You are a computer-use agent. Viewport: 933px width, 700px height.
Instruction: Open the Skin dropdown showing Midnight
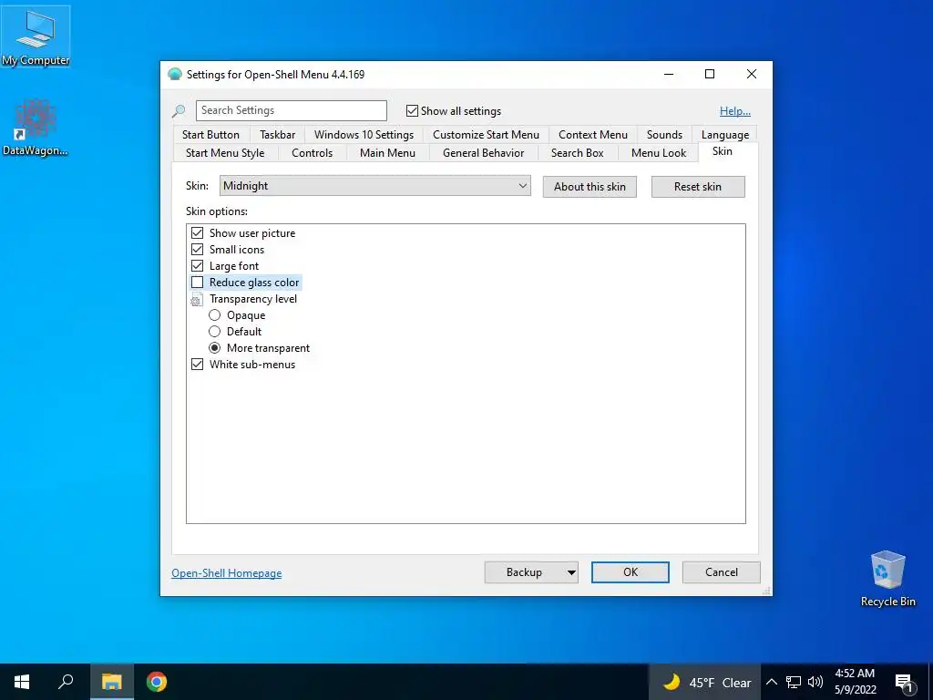[374, 186]
